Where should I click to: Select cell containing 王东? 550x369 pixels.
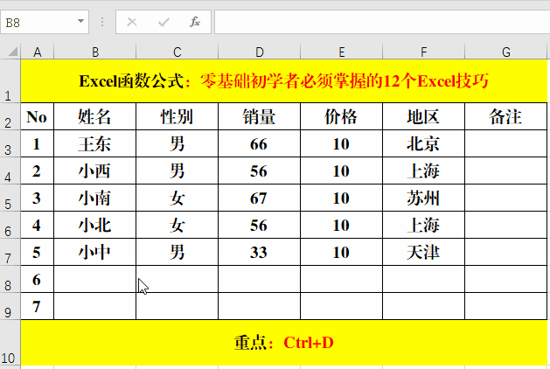(94, 144)
